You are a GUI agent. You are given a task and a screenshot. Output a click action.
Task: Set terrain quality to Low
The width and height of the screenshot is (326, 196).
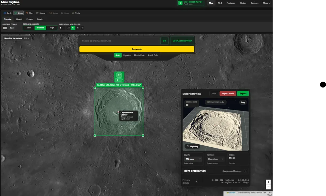tap(29, 28)
